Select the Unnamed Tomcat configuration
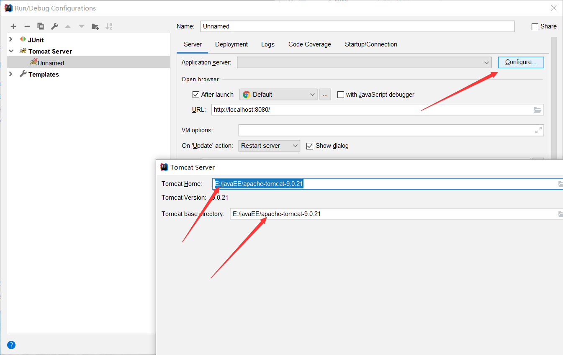The height and width of the screenshot is (355, 563). [x=89, y=62]
